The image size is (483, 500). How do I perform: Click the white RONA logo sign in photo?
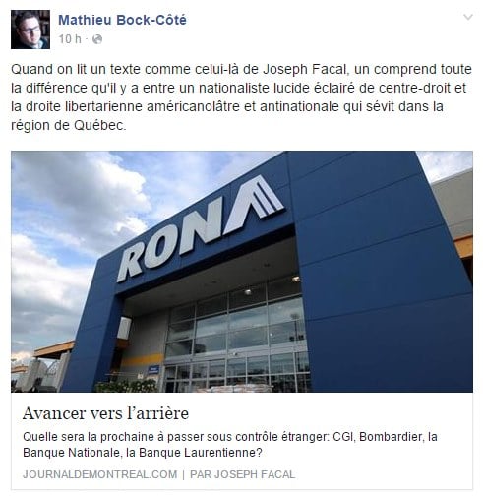coord(200,228)
